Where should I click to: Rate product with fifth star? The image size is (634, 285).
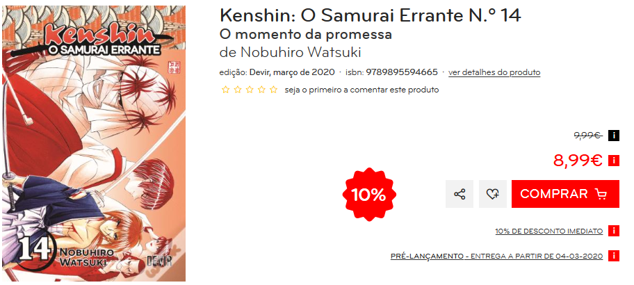[274, 90]
